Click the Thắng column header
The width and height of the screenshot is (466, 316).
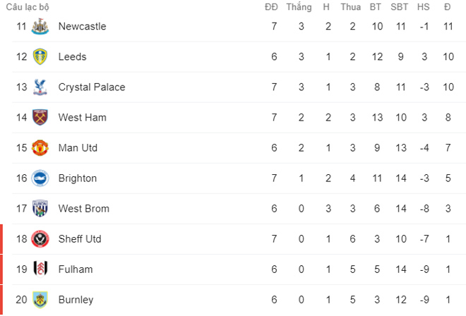299,7
